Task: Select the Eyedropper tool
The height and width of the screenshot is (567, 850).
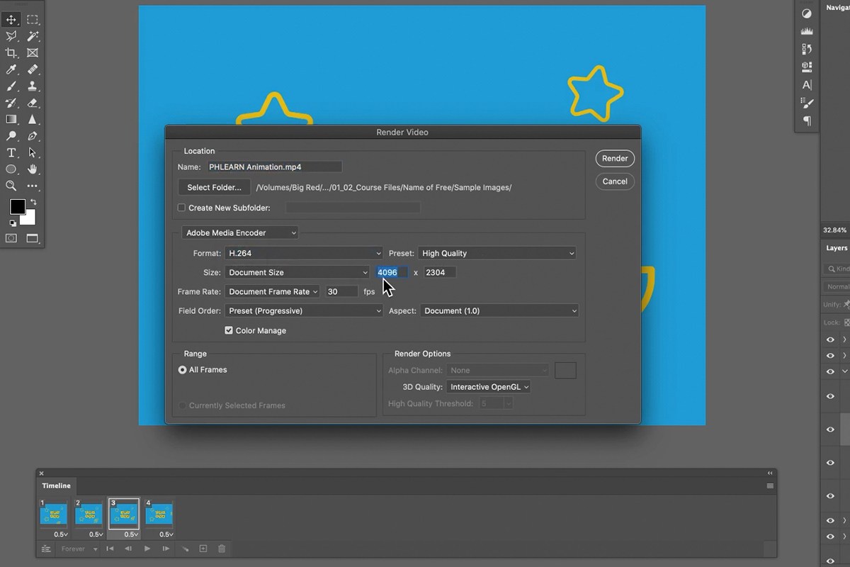Action: 11,69
